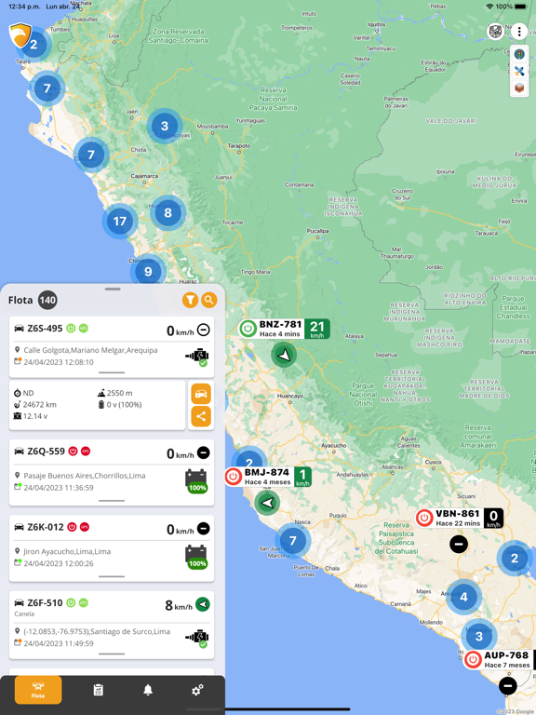Tap the green GPS badge of Z6S-495
536x715 pixels.
tap(84, 329)
